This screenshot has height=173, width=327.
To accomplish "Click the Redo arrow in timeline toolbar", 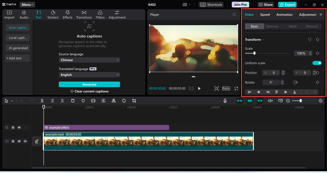I will click(32, 101).
